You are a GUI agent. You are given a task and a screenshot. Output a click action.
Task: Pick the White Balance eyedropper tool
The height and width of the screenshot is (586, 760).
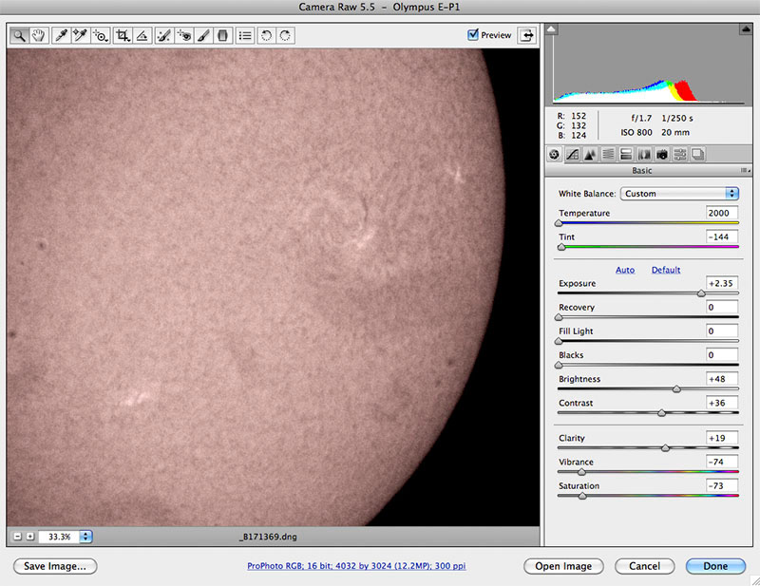tap(61, 36)
